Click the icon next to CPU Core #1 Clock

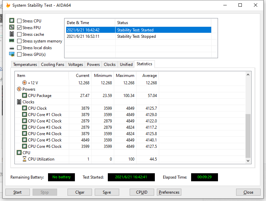(x=25, y=114)
